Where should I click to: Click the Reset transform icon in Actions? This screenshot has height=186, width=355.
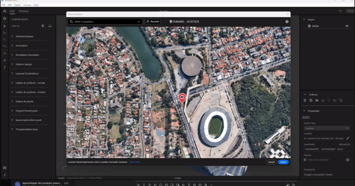tap(335, 100)
